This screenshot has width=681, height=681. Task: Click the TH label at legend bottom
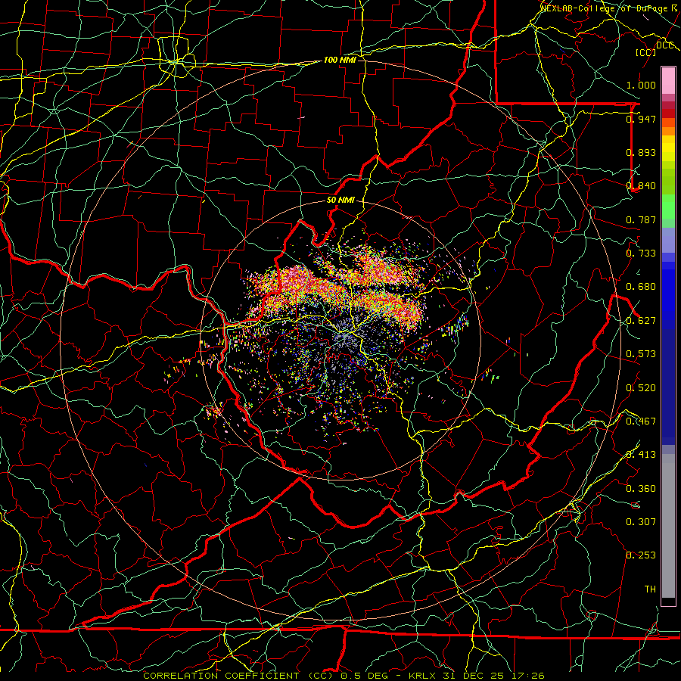click(650, 589)
